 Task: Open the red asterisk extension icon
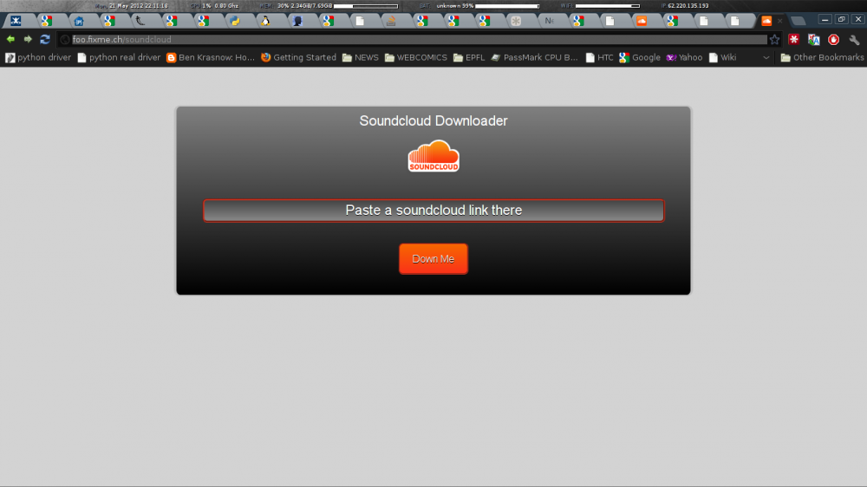point(793,40)
